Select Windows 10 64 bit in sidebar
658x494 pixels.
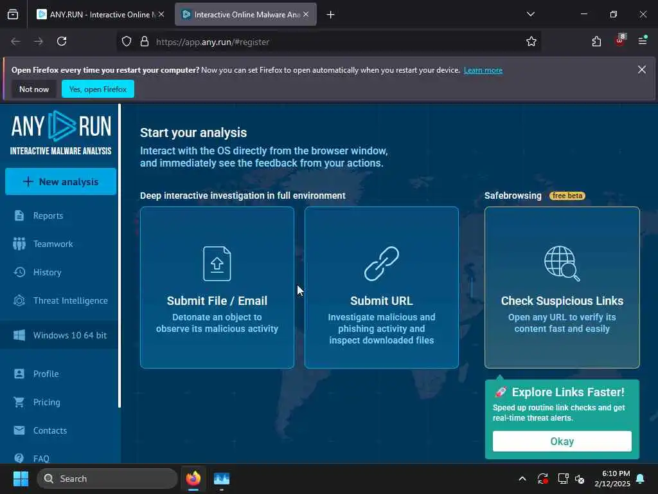pyautogui.click(x=61, y=335)
